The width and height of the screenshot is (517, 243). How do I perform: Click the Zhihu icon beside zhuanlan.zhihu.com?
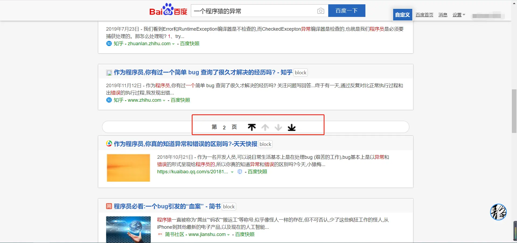tap(109, 43)
